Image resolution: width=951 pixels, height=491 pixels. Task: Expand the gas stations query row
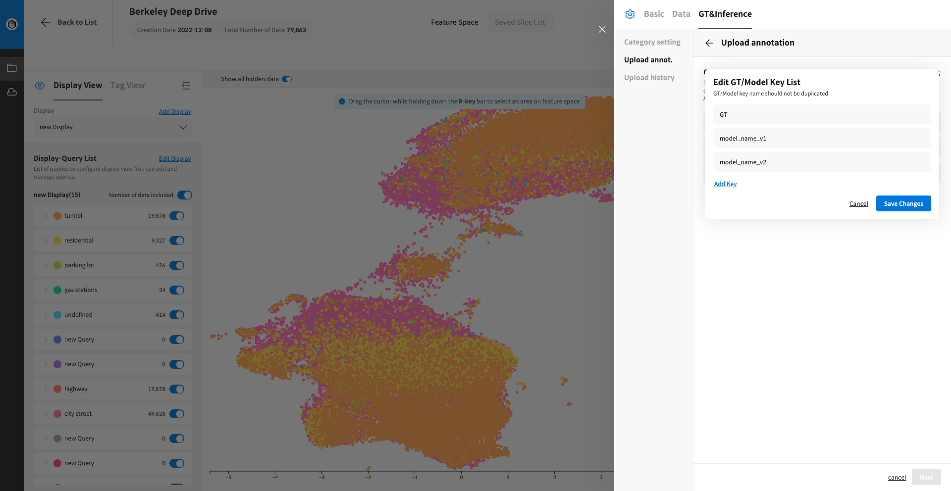[x=46, y=290]
